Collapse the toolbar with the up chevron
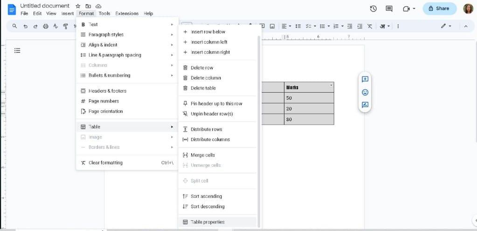 pos(466,26)
